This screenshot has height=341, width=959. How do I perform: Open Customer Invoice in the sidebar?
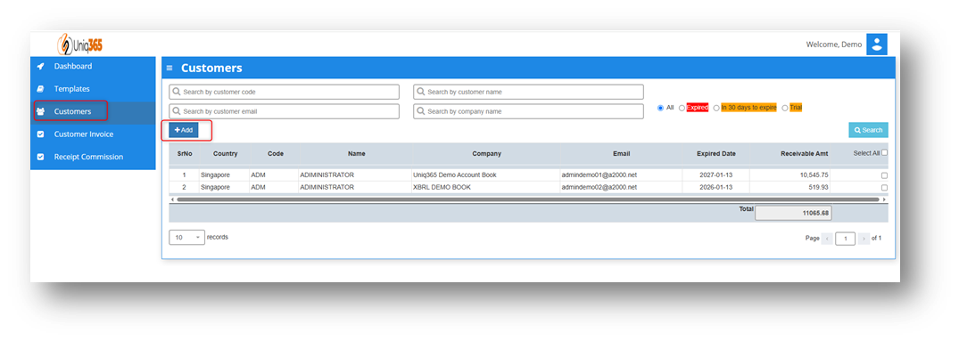coord(93,134)
